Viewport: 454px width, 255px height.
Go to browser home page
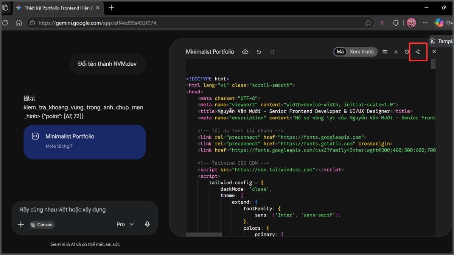click(19, 23)
